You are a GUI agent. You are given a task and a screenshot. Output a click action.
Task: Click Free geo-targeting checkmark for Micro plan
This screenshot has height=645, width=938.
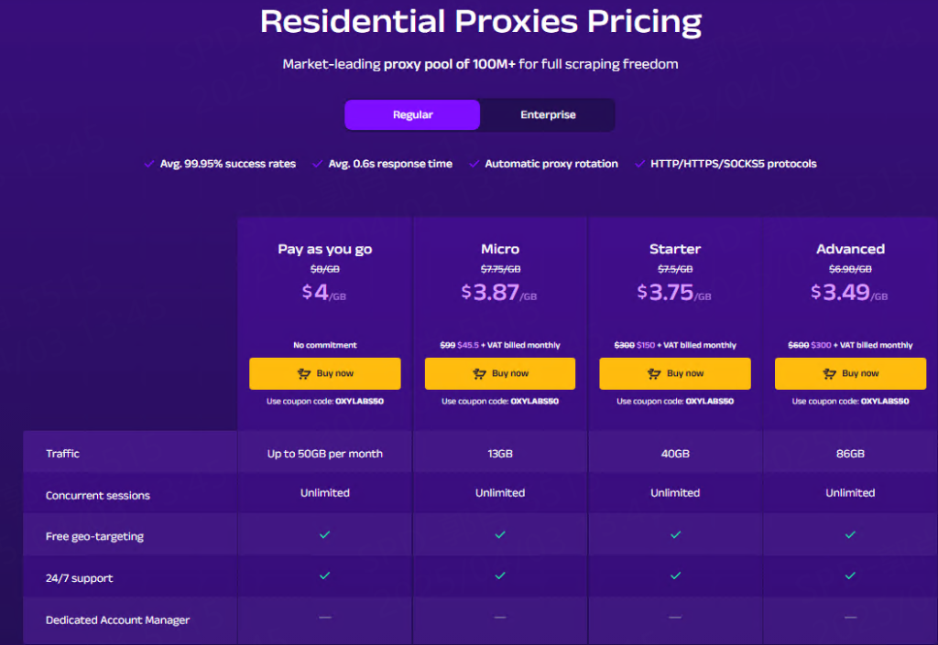coord(500,534)
